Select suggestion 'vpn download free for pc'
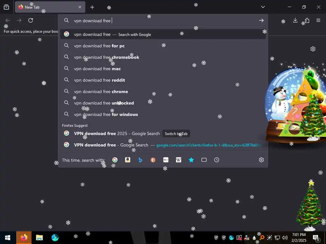 (163, 46)
